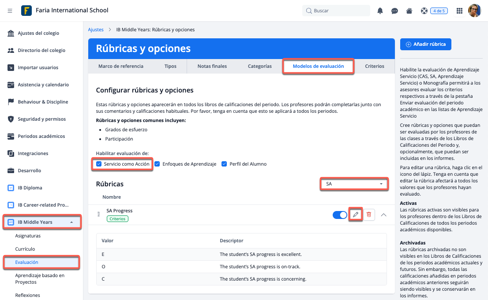Collapse the SA Progress rubric chevron
This screenshot has width=488, height=300.
coord(383,215)
